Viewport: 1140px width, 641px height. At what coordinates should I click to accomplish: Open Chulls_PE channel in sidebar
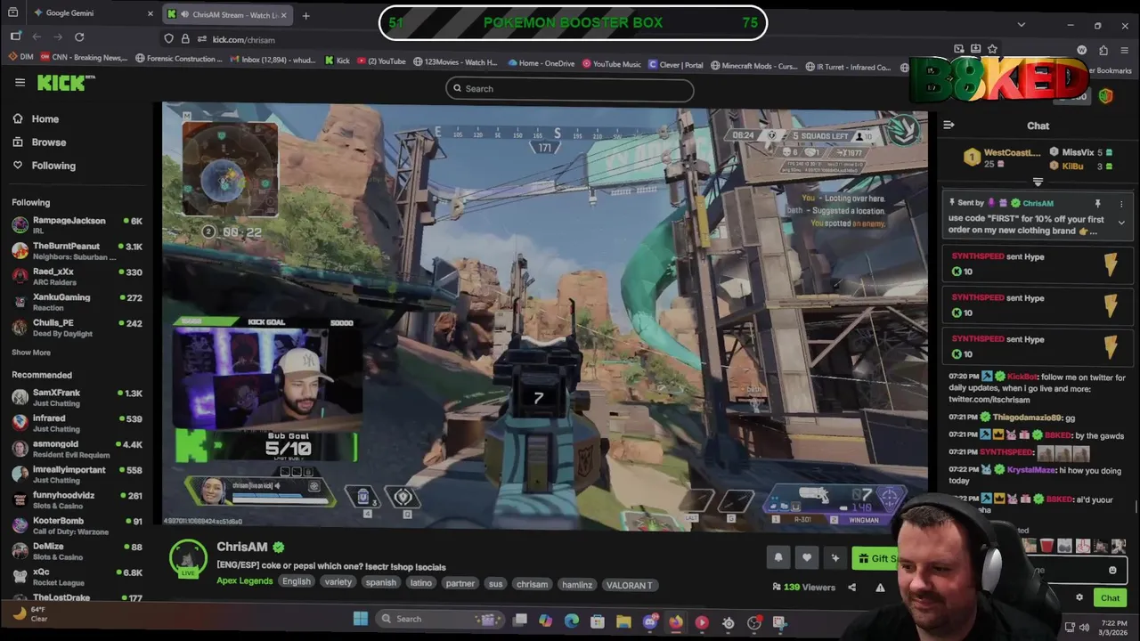pyautogui.click(x=77, y=327)
